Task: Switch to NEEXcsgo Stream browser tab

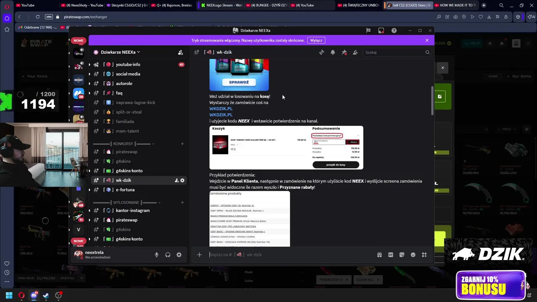Action: [221, 5]
